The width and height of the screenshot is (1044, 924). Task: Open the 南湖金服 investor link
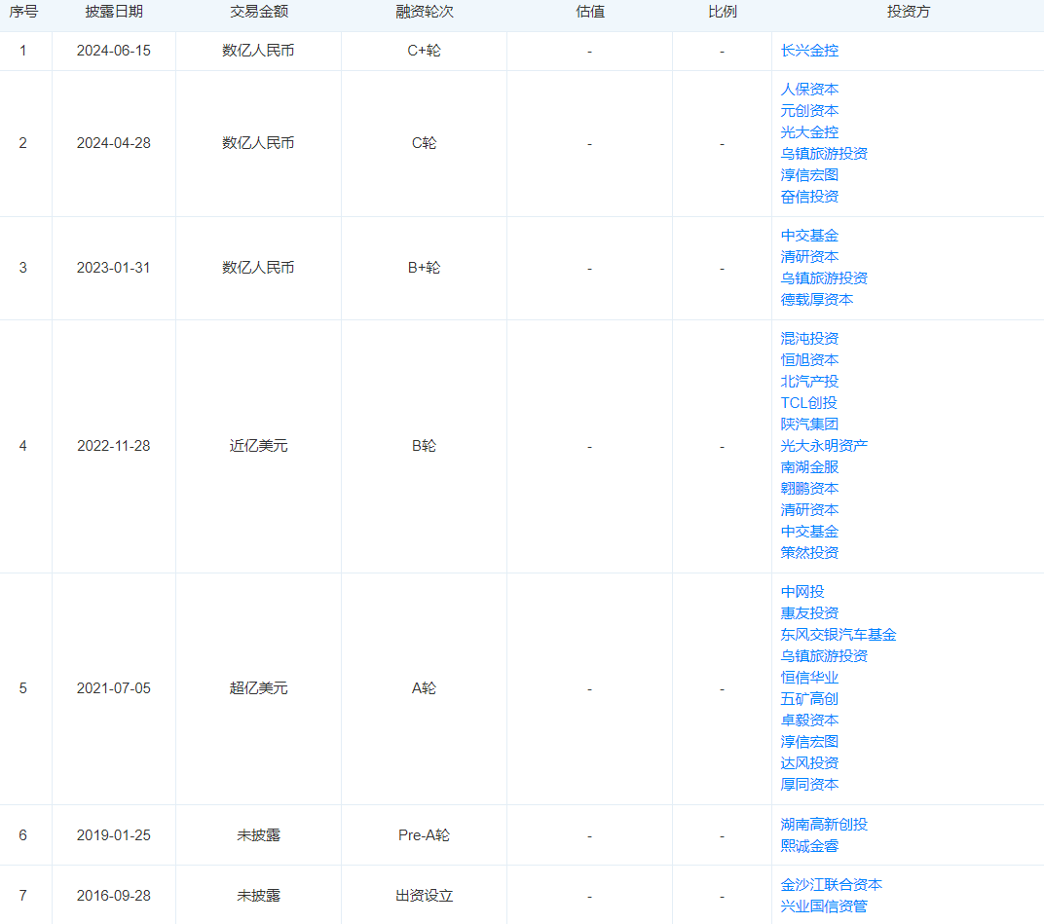click(809, 467)
